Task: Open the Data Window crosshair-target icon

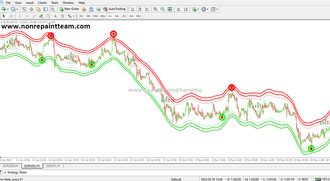Action: (32, 9)
